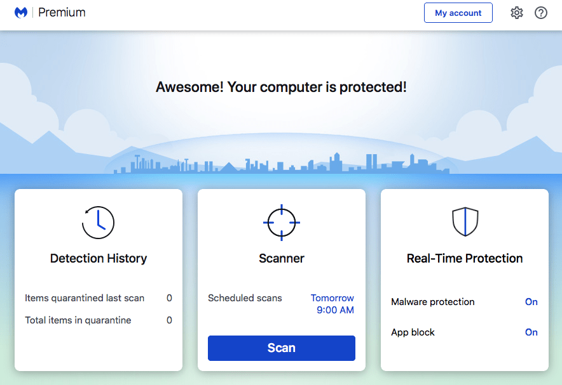The width and height of the screenshot is (562, 385).
Task: Click the Real-Time Protection shield icon
Action: 465,223
